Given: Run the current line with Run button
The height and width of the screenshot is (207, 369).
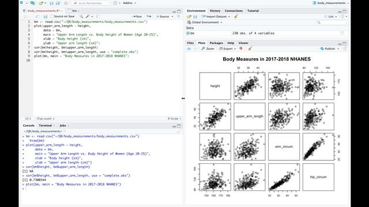Looking at the screenshot, I should click(137, 17).
